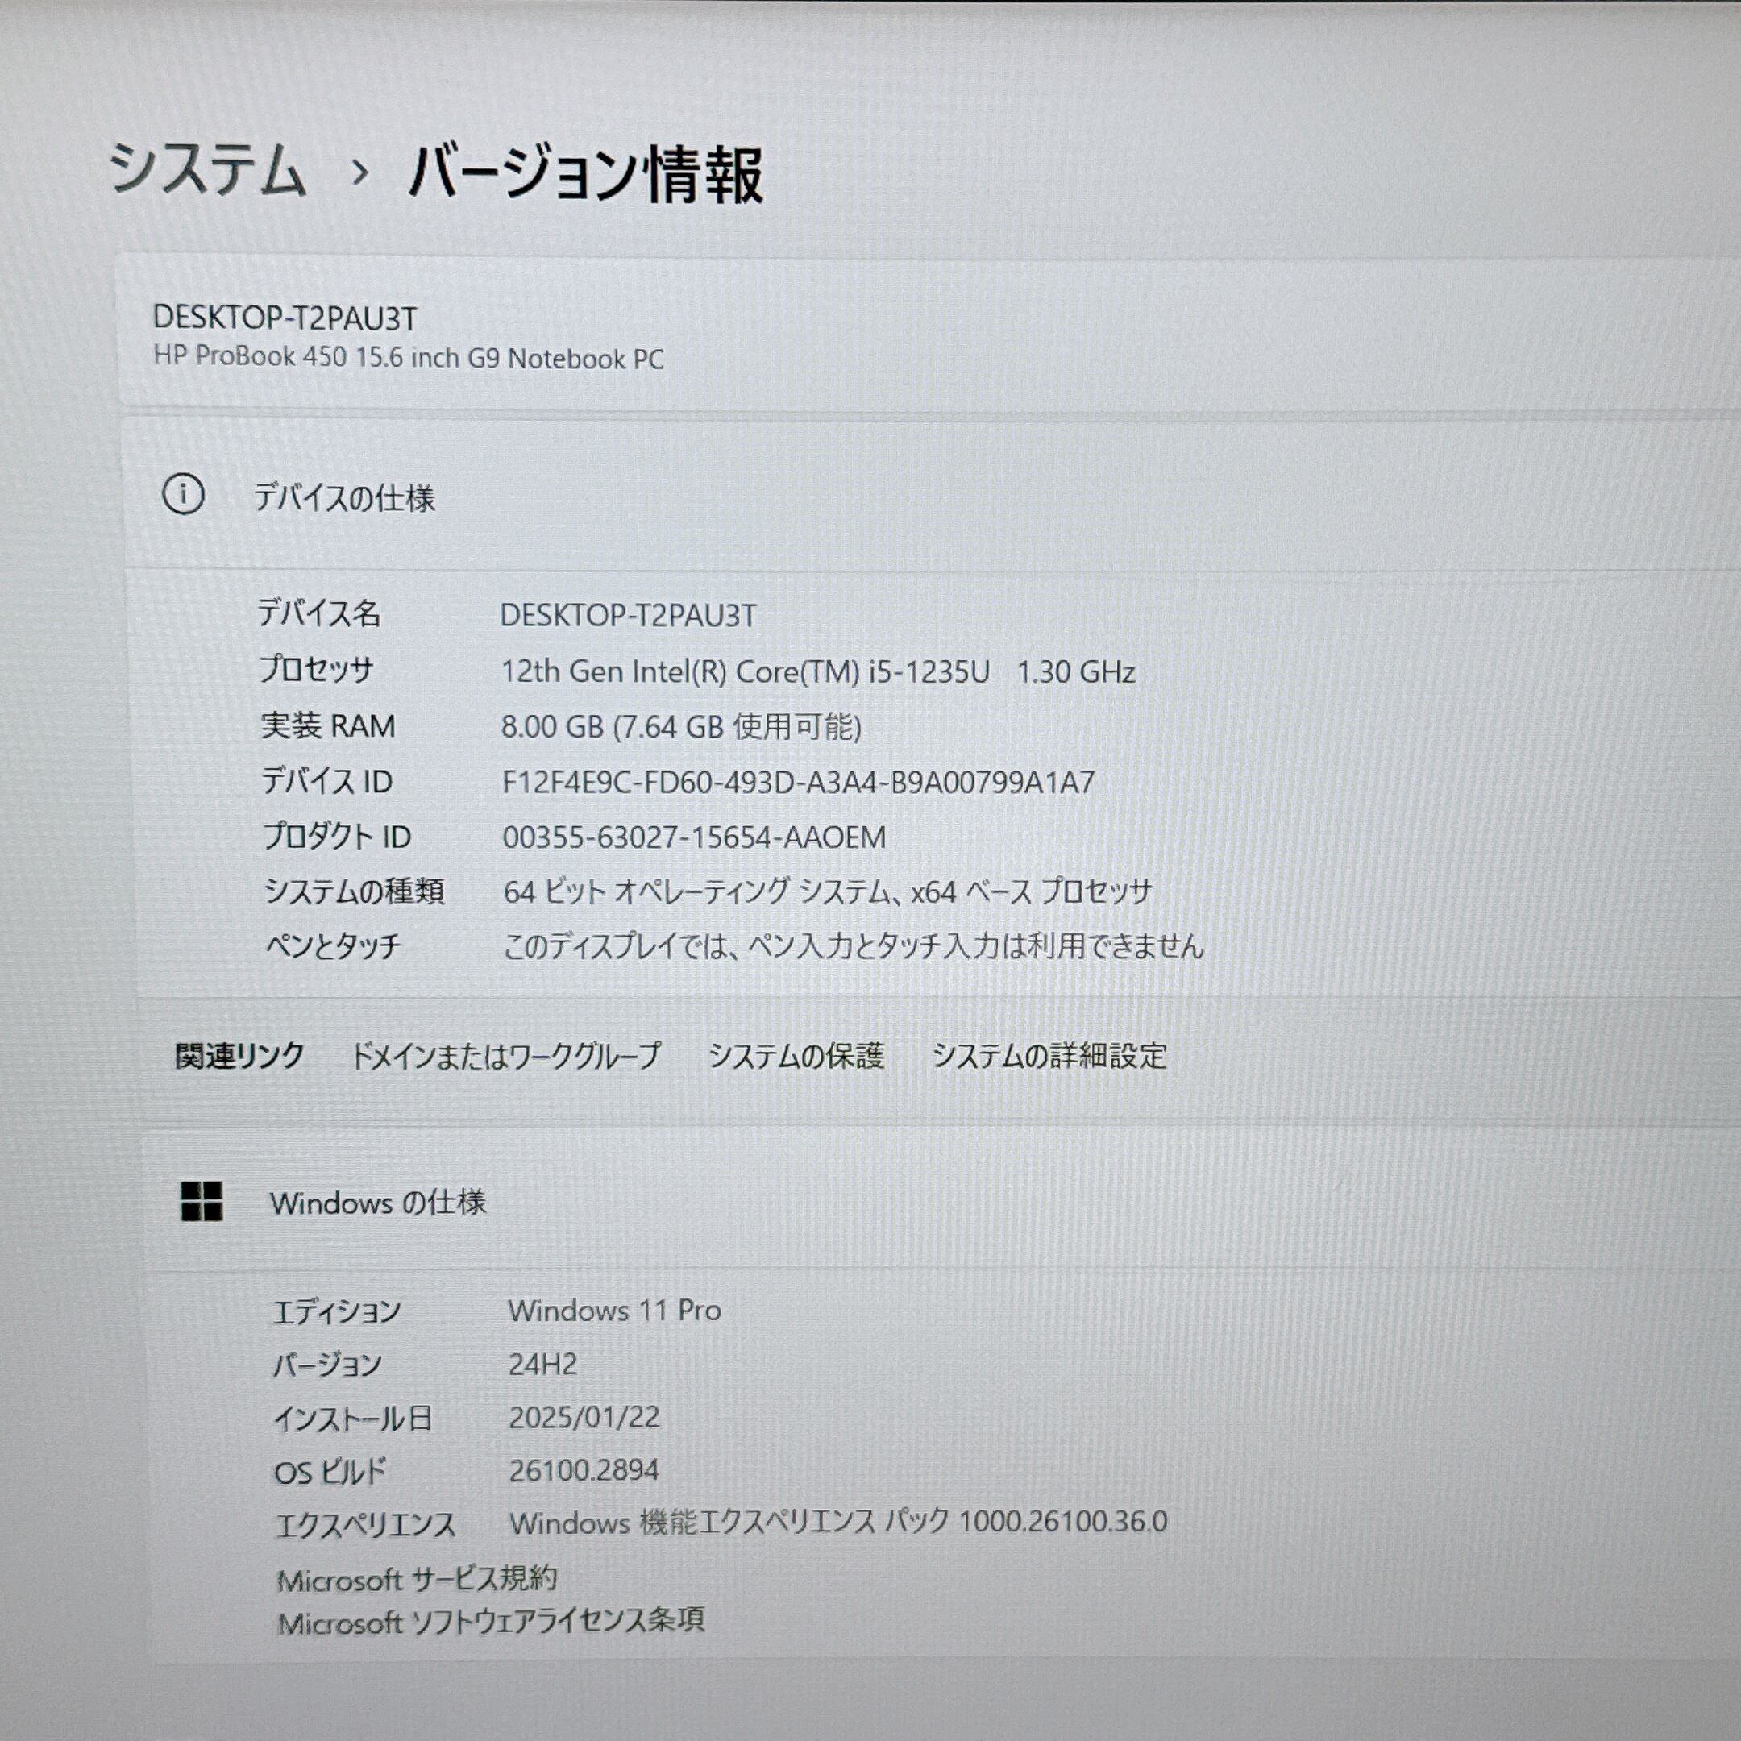Click the Windows logo icon

201,1201
